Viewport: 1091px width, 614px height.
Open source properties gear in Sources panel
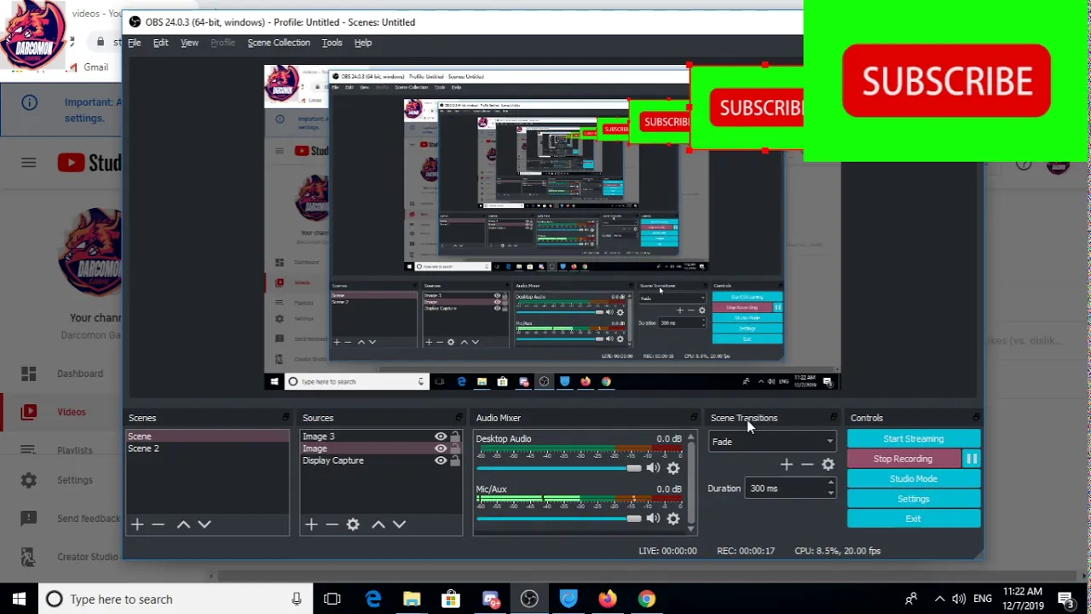pos(353,524)
